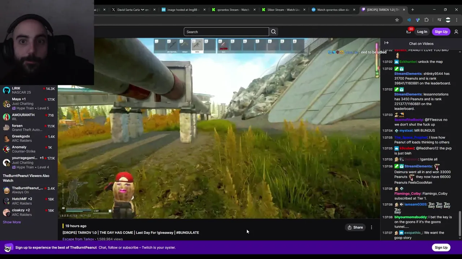
Task: Click Sign Up in the bottom banner
Action: tap(441, 247)
